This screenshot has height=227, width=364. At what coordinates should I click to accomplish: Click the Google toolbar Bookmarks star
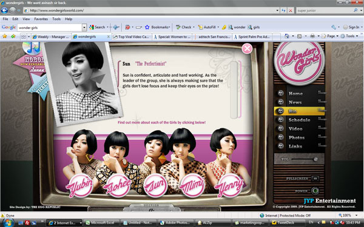[x=147, y=27]
